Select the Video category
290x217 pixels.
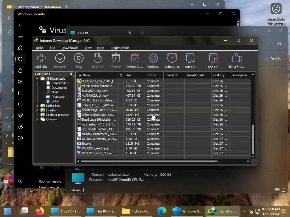pyautogui.click(x=55, y=101)
